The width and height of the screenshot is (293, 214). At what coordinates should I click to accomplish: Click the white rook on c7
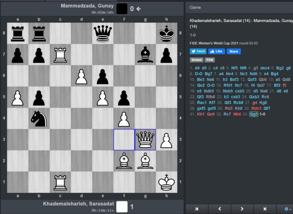[x=60, y=54]
